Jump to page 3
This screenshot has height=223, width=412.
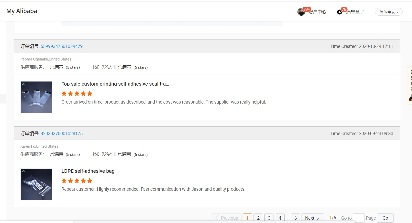pos(269,218)
